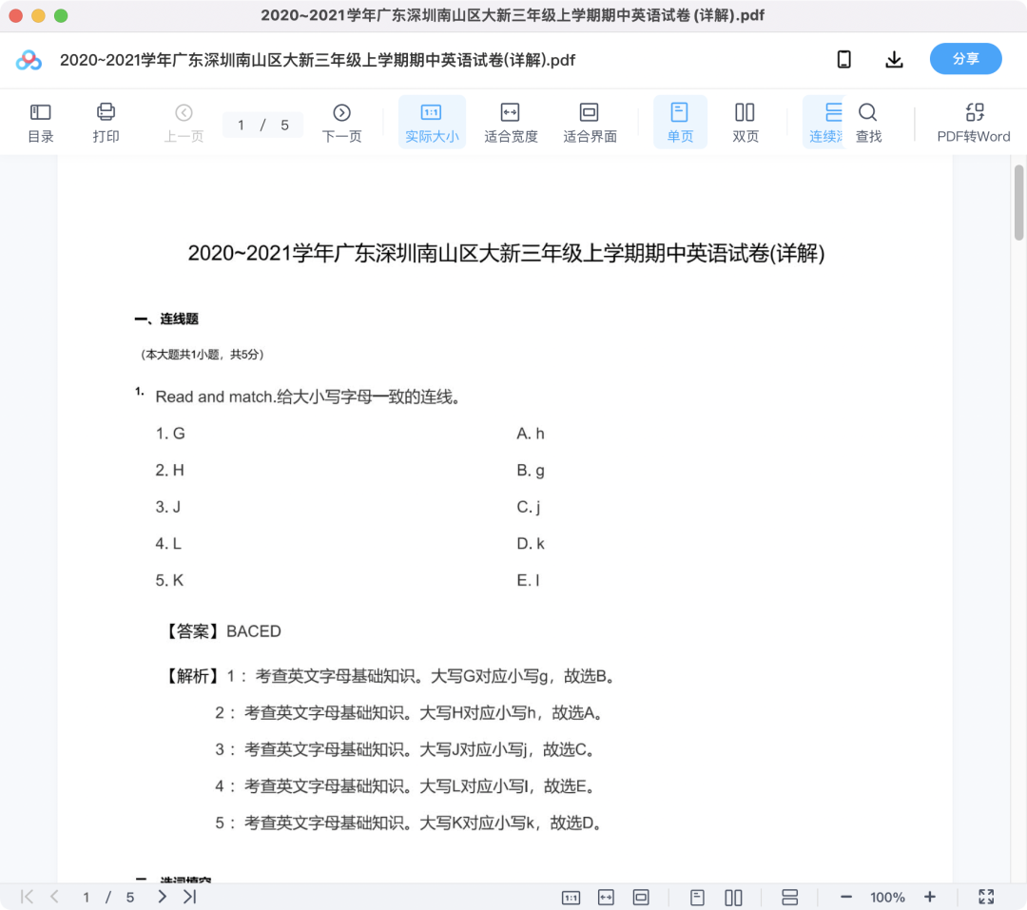1027x910 pixels.
Task: Click the download icon in header
Action: [x=894, y=60]
